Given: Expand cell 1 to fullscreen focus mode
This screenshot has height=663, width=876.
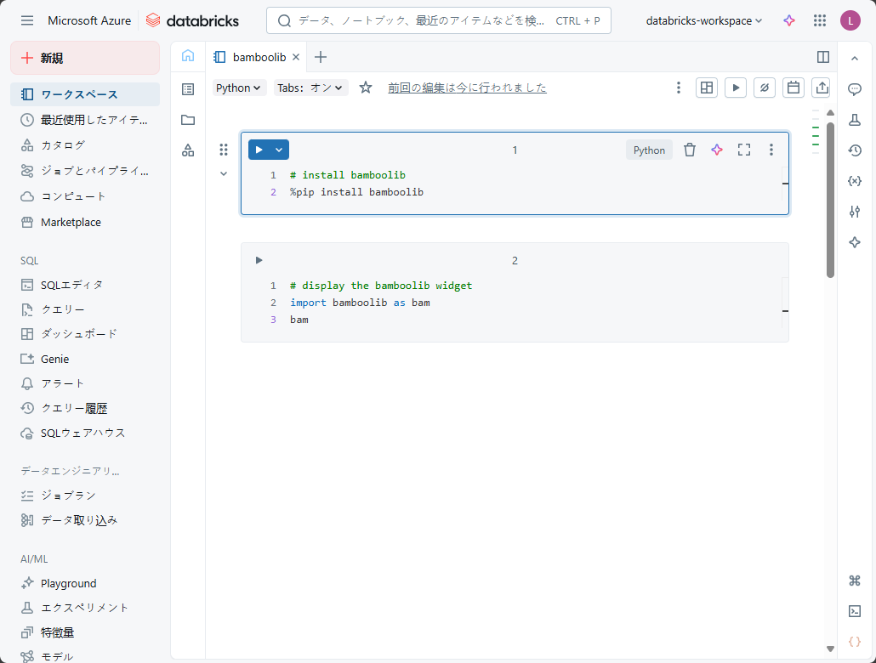Looking at the screenshot, I should (x=744, y=150).
